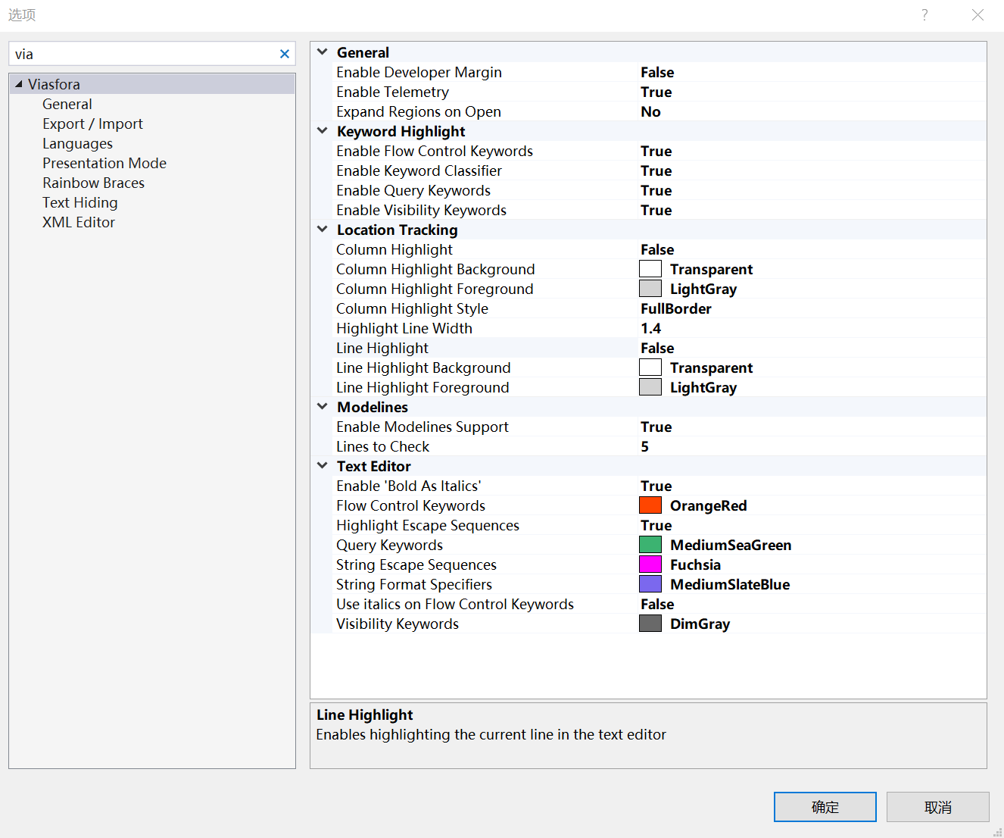The image size is (1004, 838).
Task: Select Use italics on Flow Control False value
Action: (x=657, y=604)
